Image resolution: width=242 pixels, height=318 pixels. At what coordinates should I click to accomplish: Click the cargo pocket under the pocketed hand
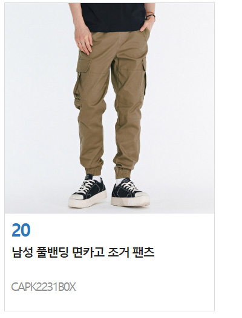(144, 77)
